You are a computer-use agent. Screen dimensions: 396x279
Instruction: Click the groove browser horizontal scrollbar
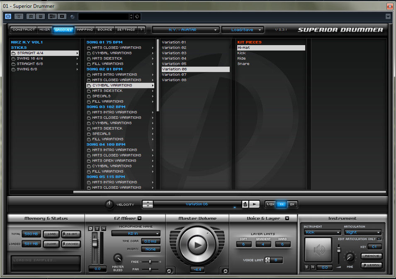pos(230,192)
